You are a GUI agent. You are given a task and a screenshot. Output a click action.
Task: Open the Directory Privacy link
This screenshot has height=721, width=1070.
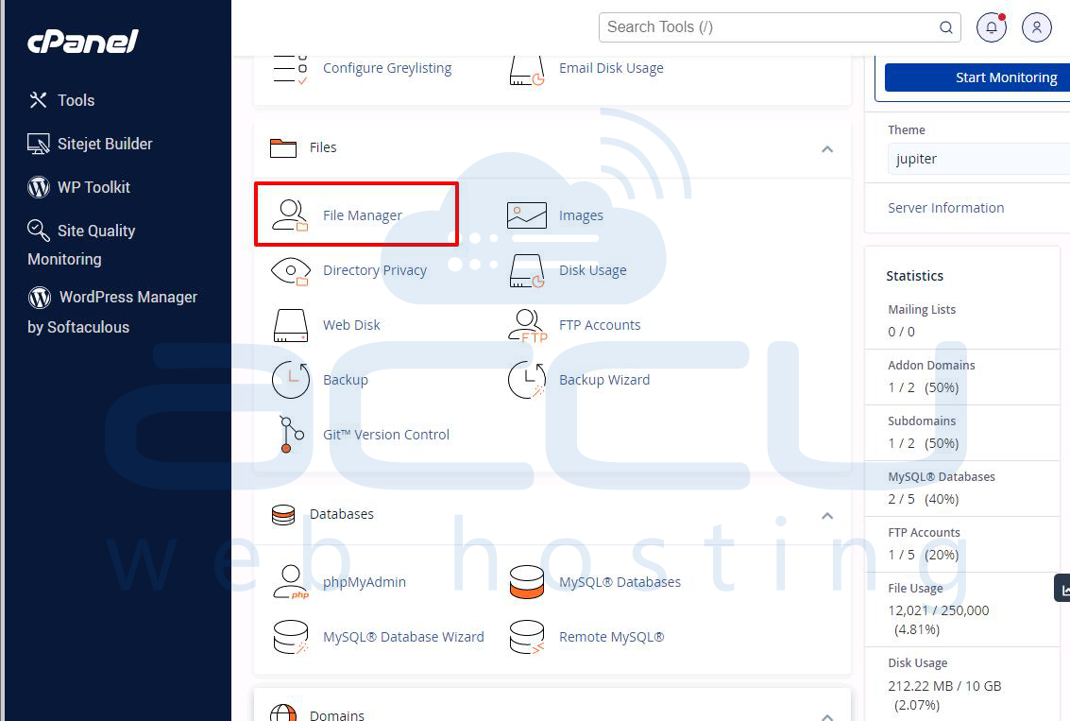point(375,270)
